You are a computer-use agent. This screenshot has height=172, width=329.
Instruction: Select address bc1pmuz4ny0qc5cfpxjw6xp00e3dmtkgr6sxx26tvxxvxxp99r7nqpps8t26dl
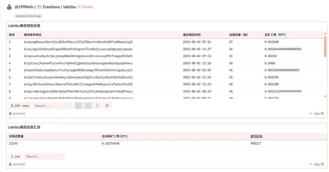[x=78, y=56]
